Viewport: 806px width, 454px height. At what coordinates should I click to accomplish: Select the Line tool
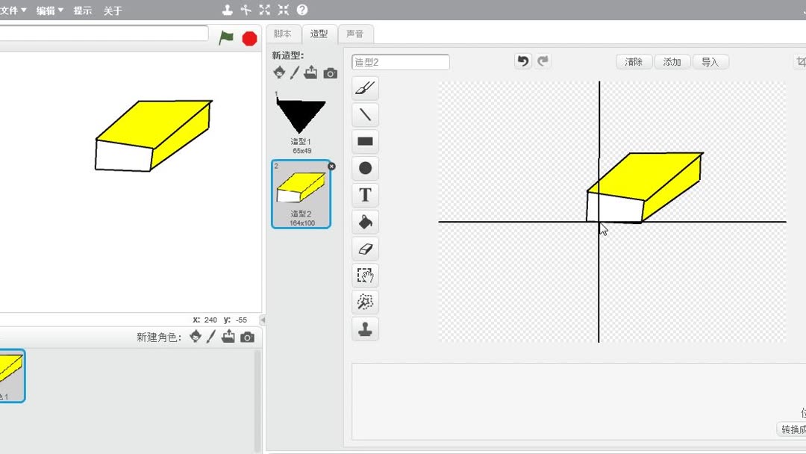[x=365, y=114]
